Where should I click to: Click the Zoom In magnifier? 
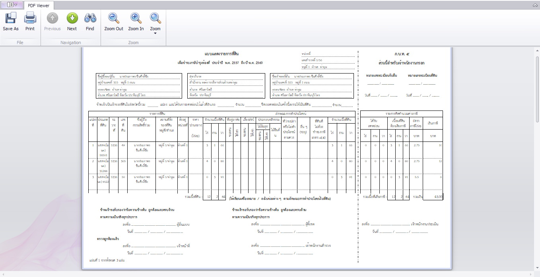point(136,18)
